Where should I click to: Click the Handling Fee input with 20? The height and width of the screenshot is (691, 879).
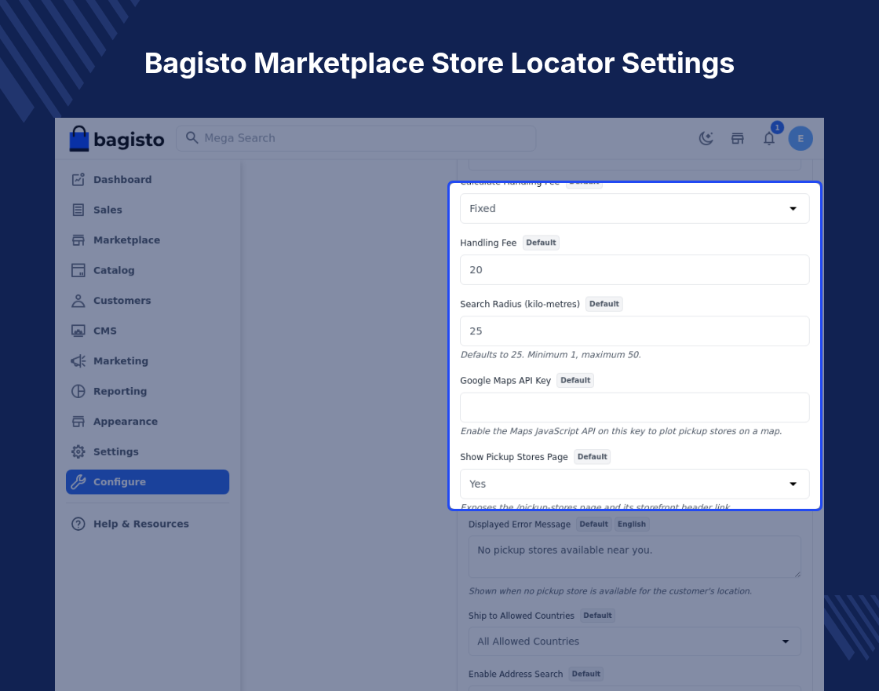pos(635,270)
